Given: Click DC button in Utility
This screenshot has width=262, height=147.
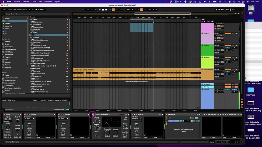Looking at the screenshot, I should [20, 137].
